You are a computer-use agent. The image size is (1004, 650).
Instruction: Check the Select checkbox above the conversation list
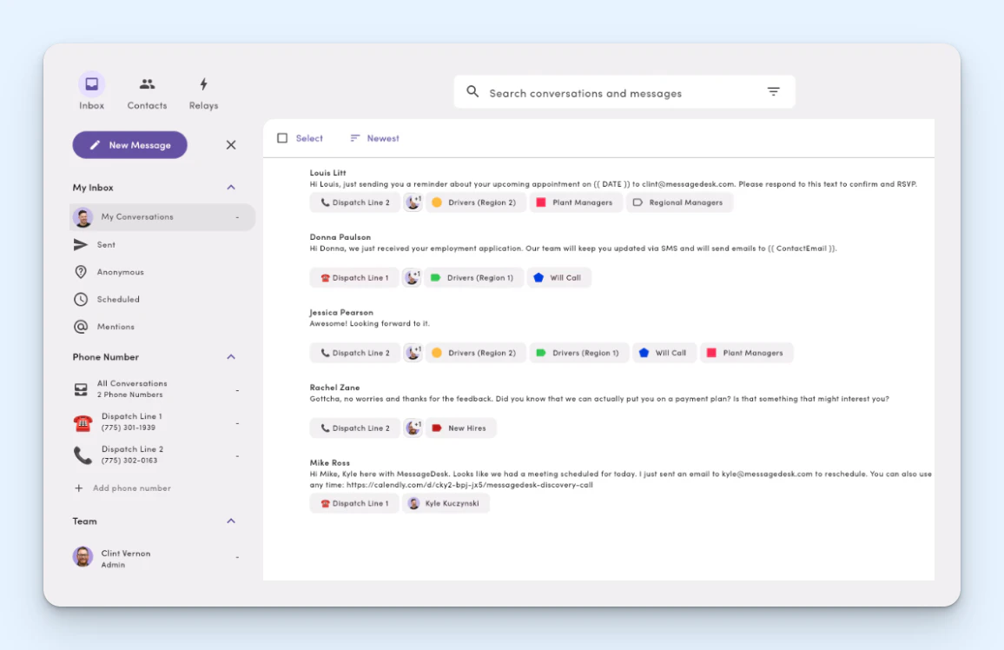[x=282, y=137]
